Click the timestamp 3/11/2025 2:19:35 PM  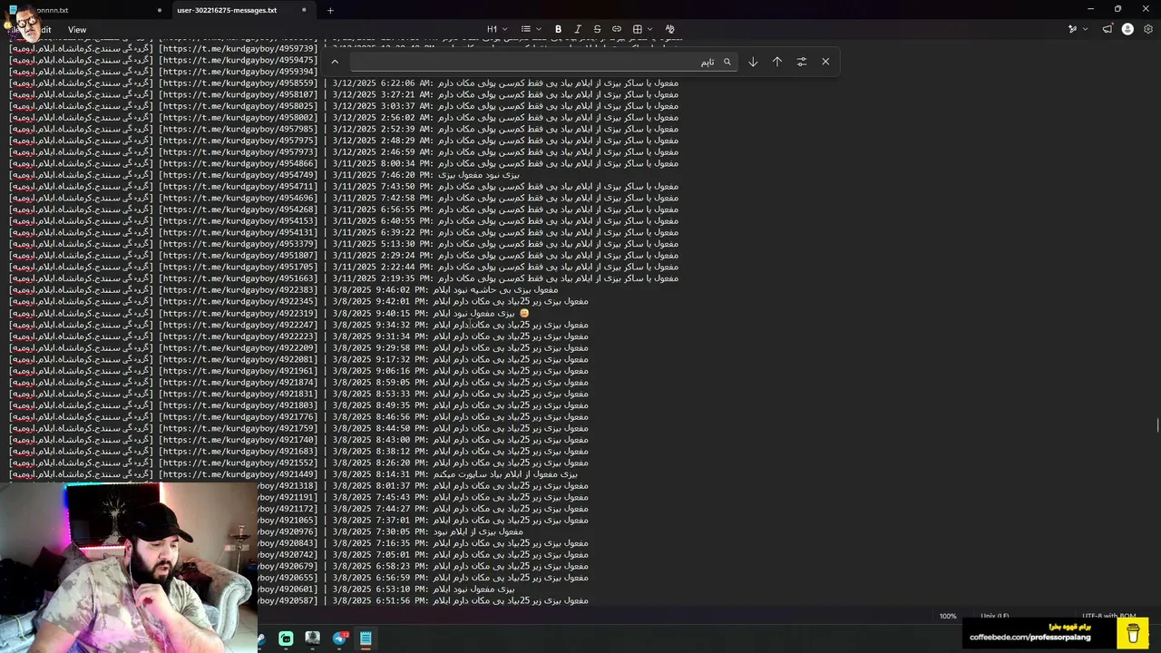382,278
